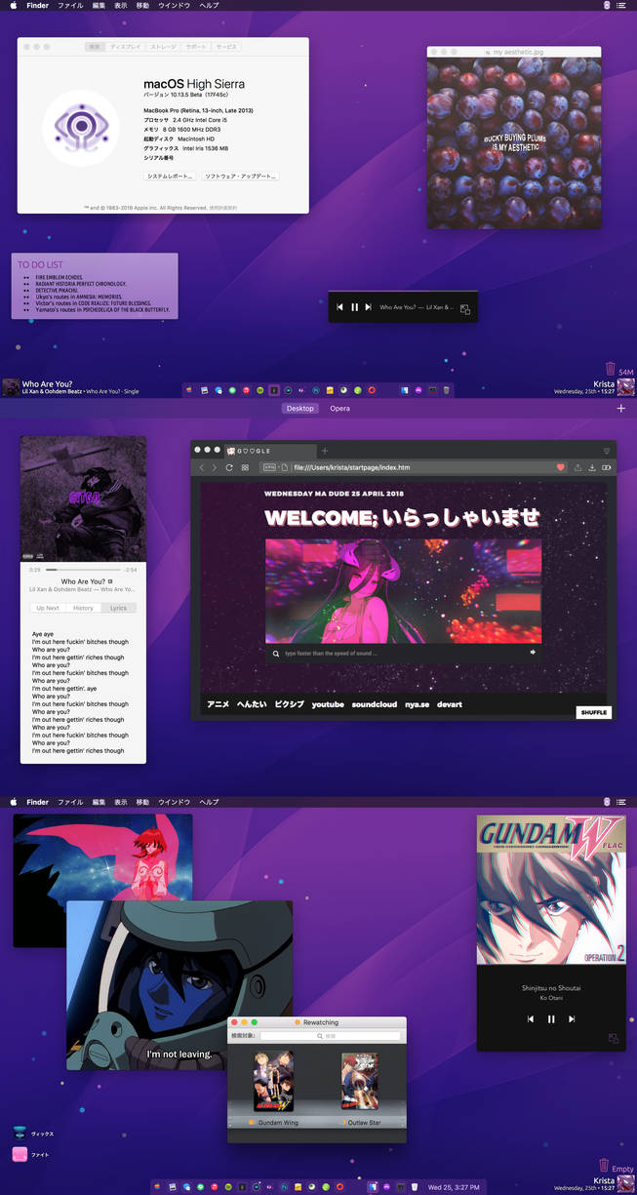Switch to the Up Next tab in the lyrics player

pos(48,608)
